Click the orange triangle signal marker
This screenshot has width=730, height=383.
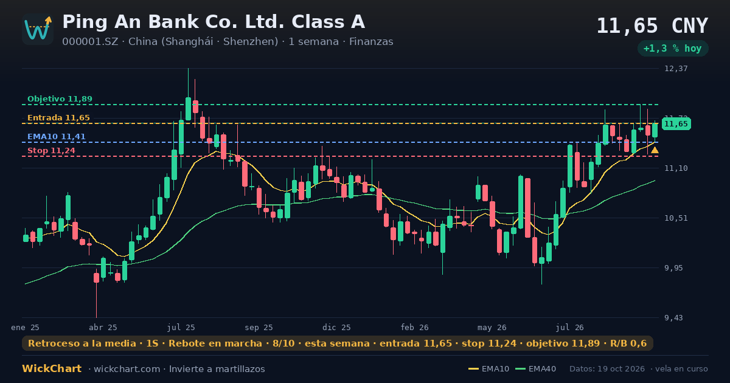pos(655,150)
